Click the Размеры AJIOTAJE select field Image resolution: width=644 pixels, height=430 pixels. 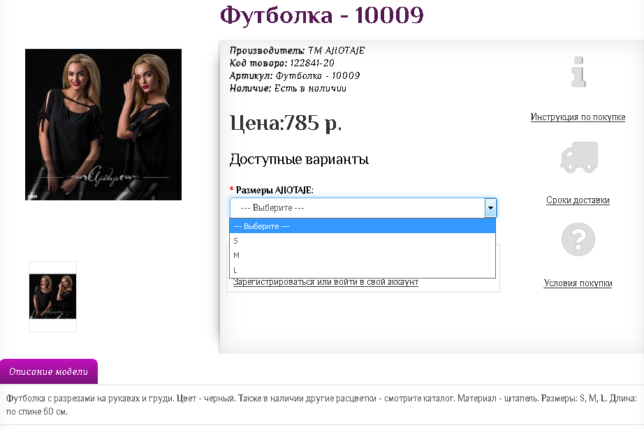point(363,207)
